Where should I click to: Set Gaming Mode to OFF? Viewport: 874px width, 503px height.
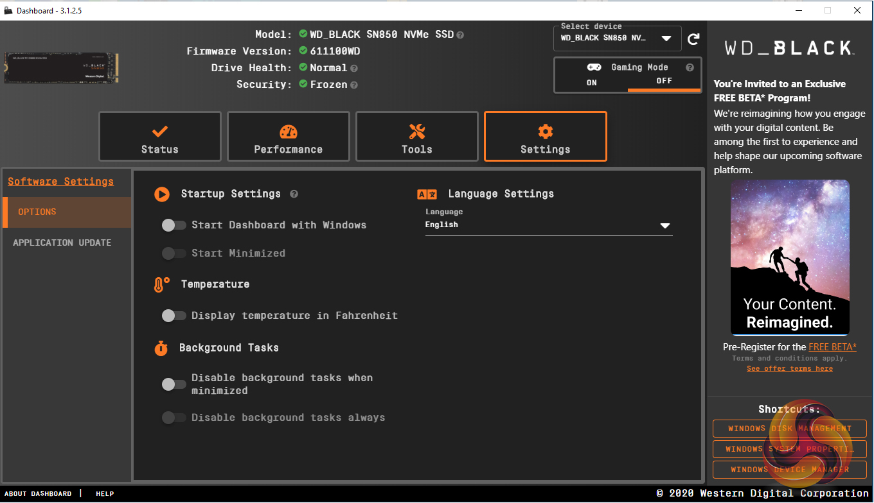pyautogui.click(x=664, y=81)
